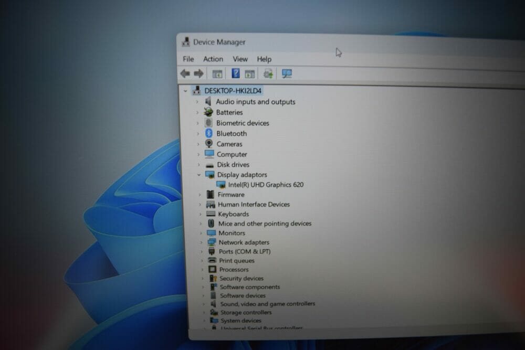This screenshot has height=350, width=525.
Task: Open the File menu
Action: (x=188, y=59)
